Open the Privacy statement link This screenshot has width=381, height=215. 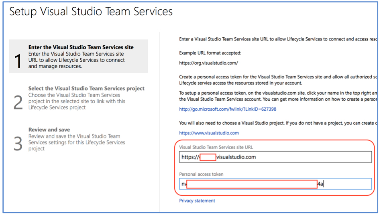coord(197,201)
